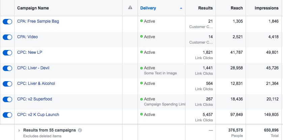Screen dimensions: 283x140
Task: Click green status dot for CPC: New LP
Action: (142, 52)
